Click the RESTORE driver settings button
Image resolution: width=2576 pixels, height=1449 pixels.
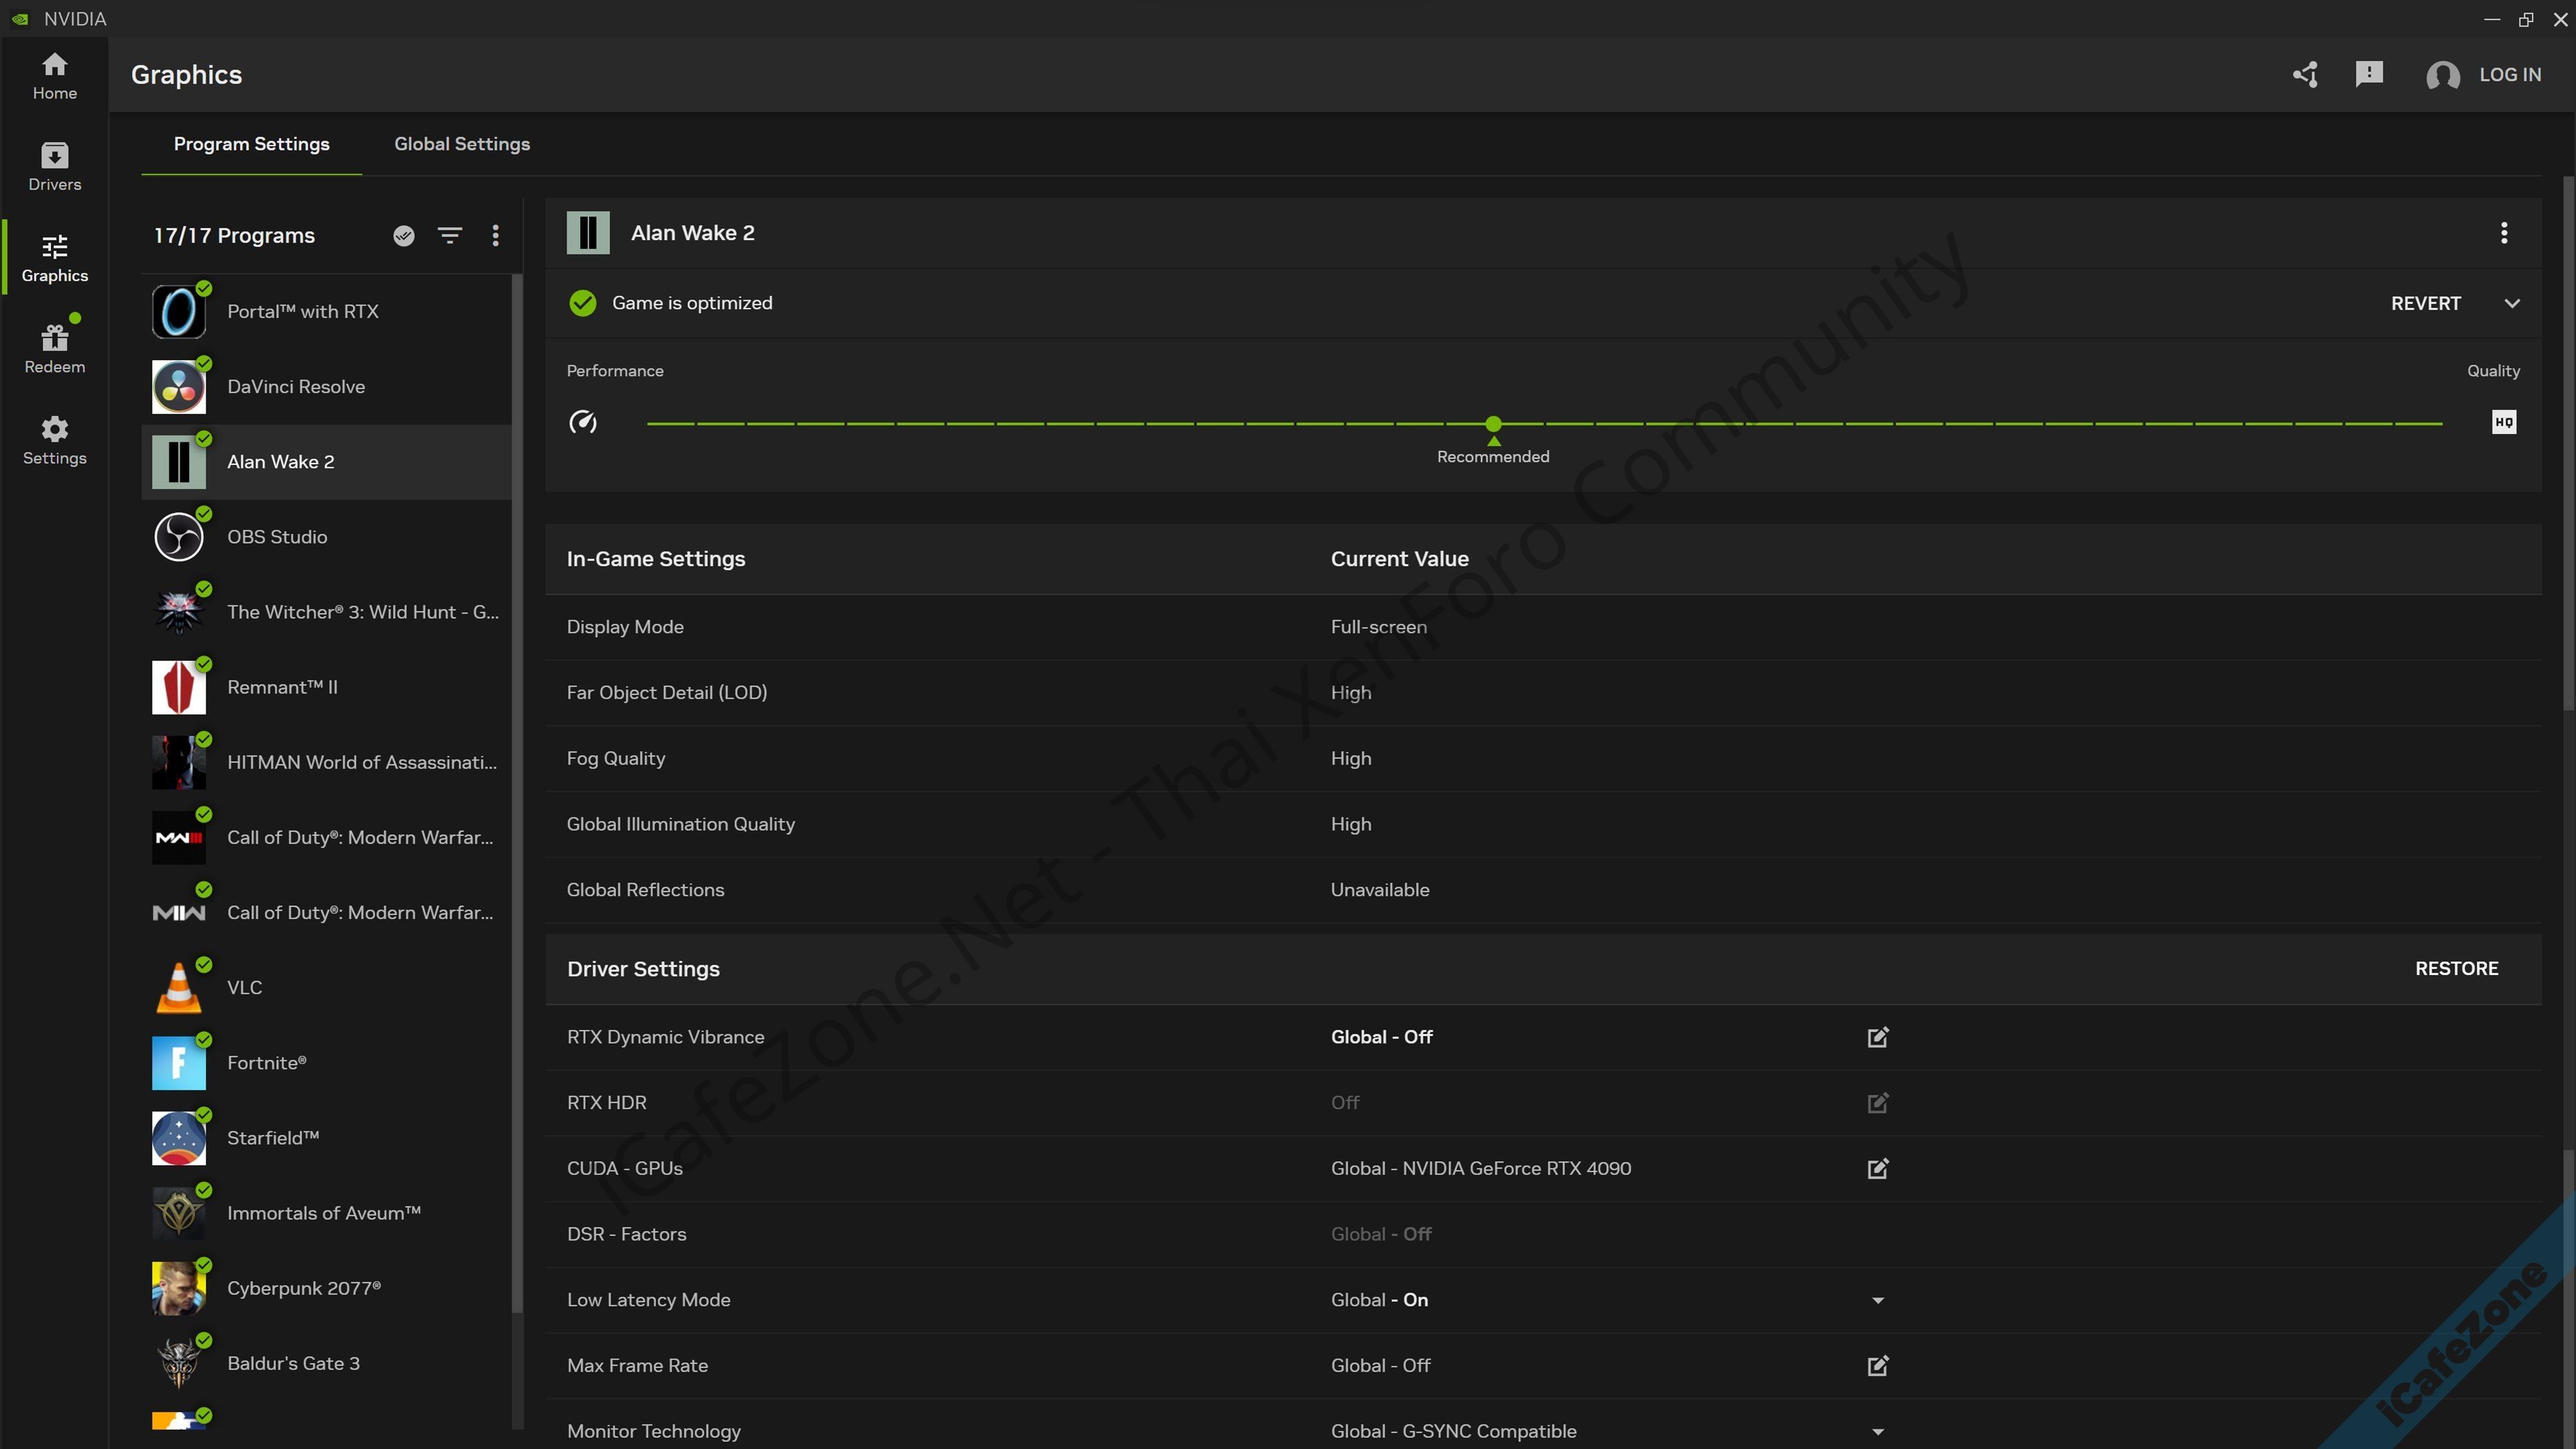(2456, 968)
